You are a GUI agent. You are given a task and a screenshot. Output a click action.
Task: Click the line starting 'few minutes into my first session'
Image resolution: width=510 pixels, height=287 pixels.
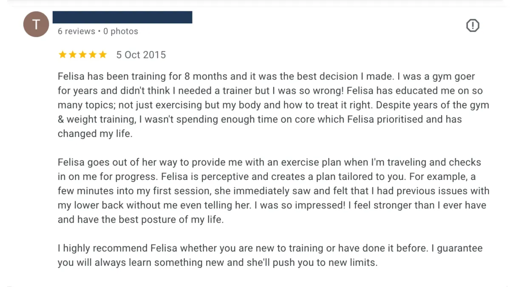(273, 191)
